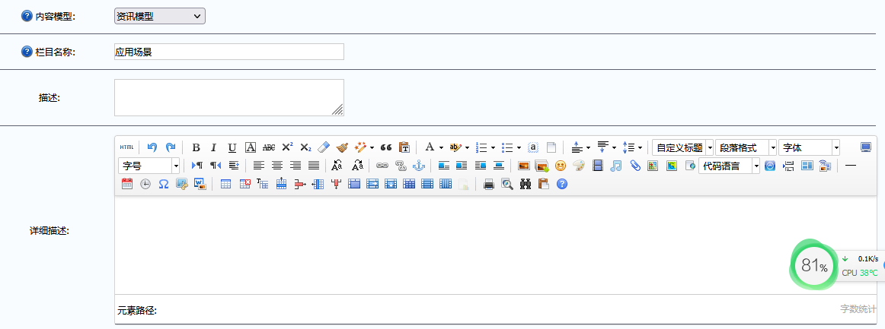Click the 字数统计 word count text

click(857, 310)
